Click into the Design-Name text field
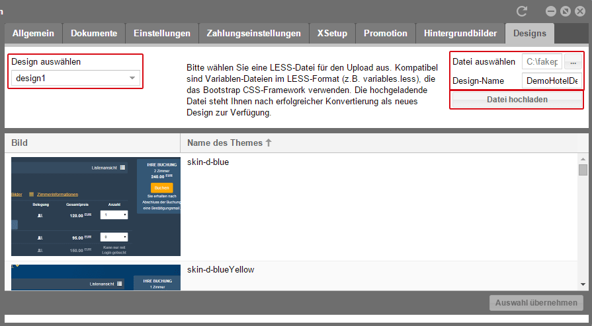Viewport: 592px width, 326px height. [x=551, y=81]
